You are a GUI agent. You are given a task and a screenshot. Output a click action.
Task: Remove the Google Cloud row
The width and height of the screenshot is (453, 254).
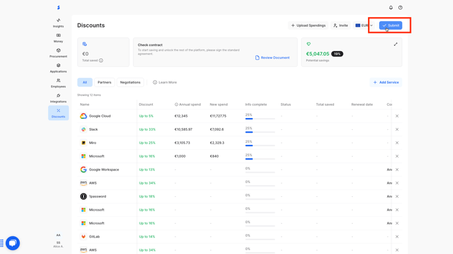[397, 116]
